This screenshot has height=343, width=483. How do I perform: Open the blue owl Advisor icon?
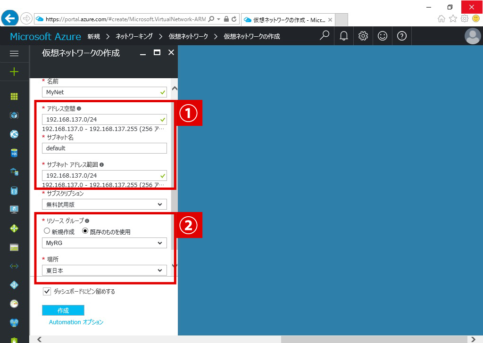tap(14, 323)
